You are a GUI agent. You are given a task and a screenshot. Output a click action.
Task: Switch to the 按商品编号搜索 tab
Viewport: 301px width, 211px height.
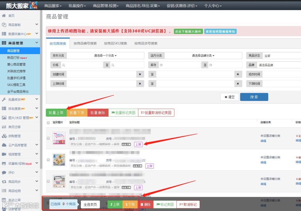pyautogui.click(x=85, y=43)
